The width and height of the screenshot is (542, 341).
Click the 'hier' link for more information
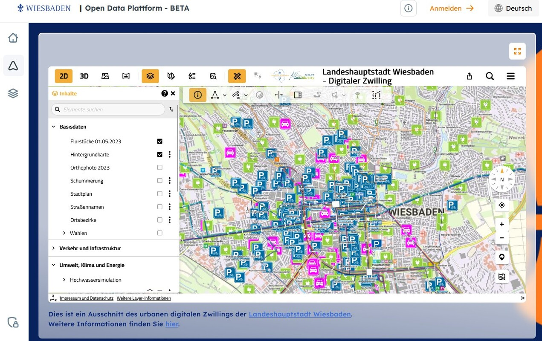[172, 324]
